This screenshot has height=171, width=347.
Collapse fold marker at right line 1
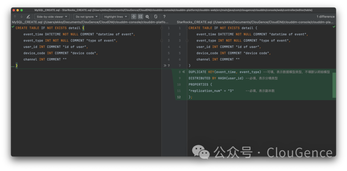click(x=187, y=28)
